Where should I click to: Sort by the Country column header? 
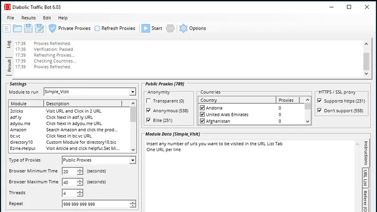237,100
